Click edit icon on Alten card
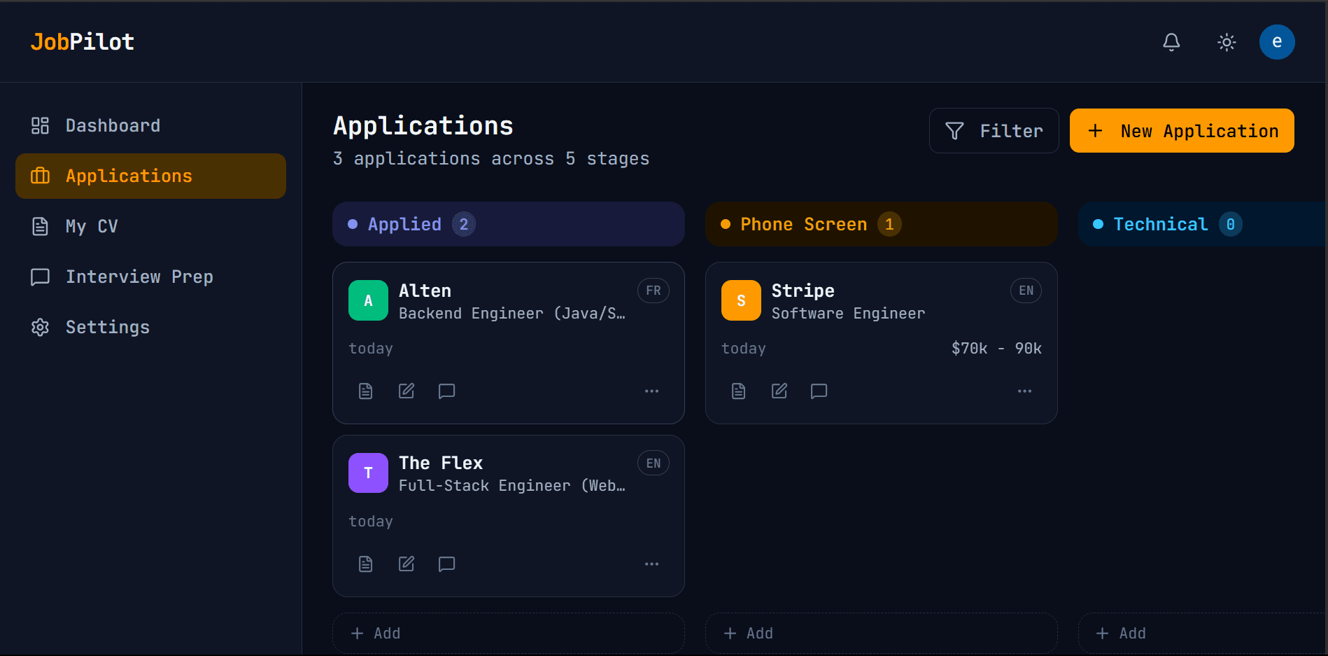The image size is (1328, 656). click(406, 391)
